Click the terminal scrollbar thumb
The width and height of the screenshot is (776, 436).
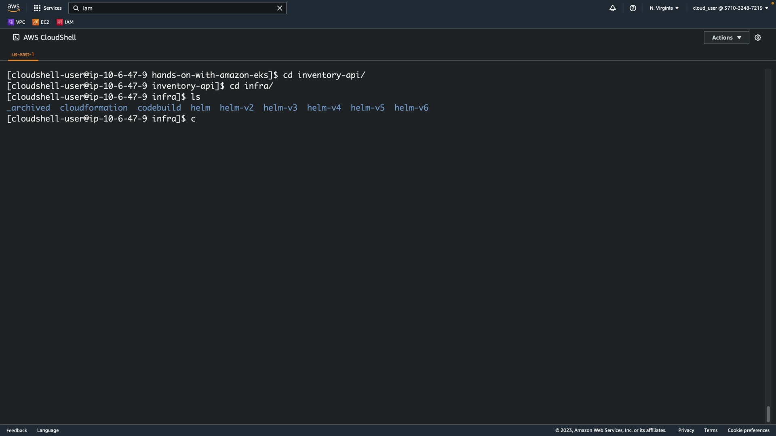click(768, 414)
